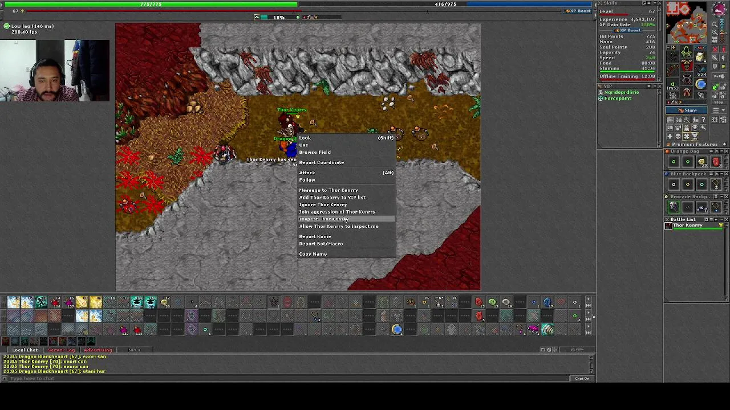
Task: Open Orange Bag options menu
Action: (x=711, y=151)
